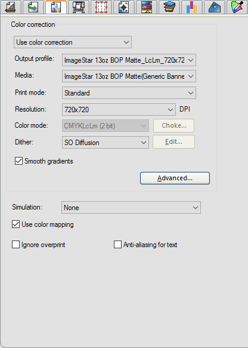This screenshot has height=348, width=248.
Task: Open the color separations stripes tab
Action: (x=146, y=7)
